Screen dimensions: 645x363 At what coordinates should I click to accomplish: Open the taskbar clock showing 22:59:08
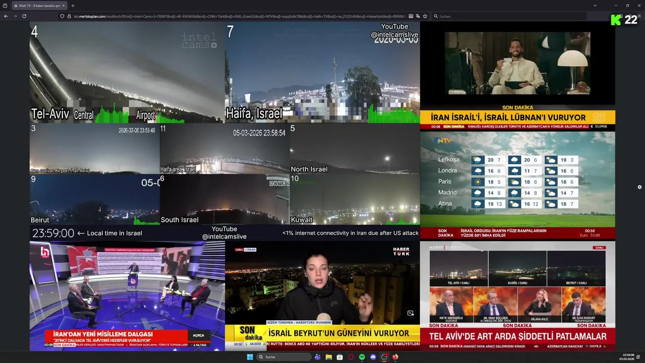point(626,357)
